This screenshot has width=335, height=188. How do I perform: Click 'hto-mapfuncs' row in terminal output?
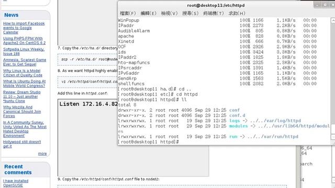[217, 63]
